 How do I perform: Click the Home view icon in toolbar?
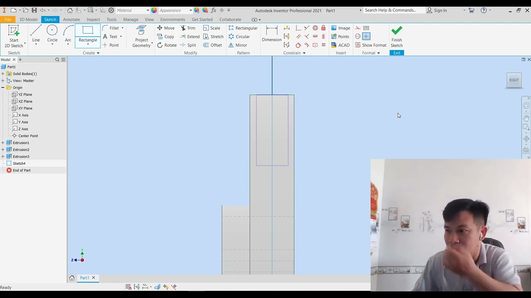[x=70, y=10]
